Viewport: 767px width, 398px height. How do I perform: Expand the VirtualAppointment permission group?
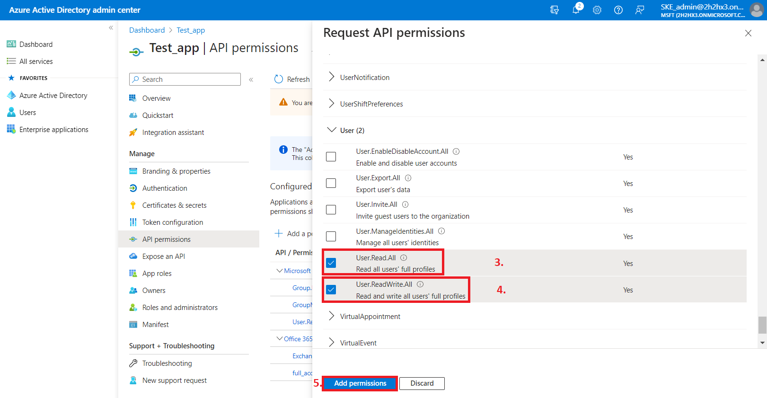point(332,316)
